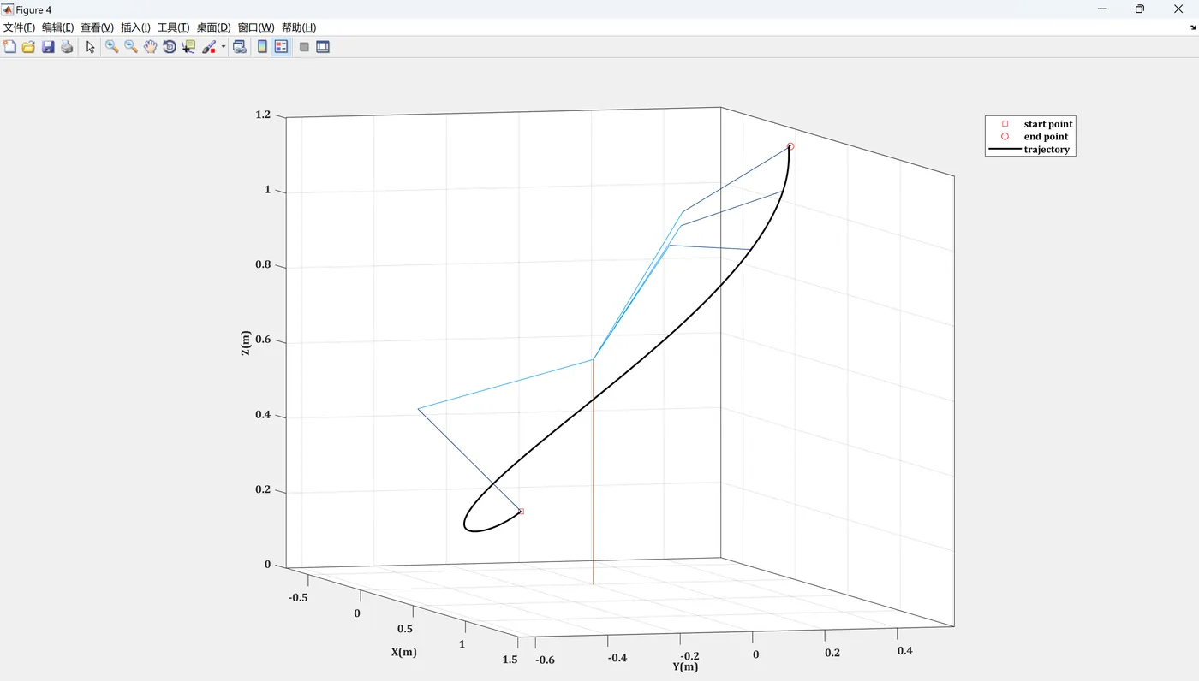Click the MATLAB logo in the title bar
Viewport: 1199px width, 681px height.
(9, 9)
